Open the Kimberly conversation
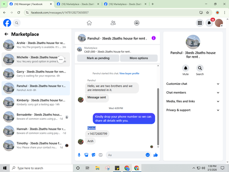 pos(36,102)
